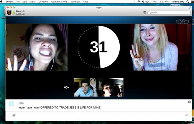Image resolution: width=194 pixels, height=124 pixels.
Task: Click inside the Search field
Action: pyautogui.click(x=169, y=13)
